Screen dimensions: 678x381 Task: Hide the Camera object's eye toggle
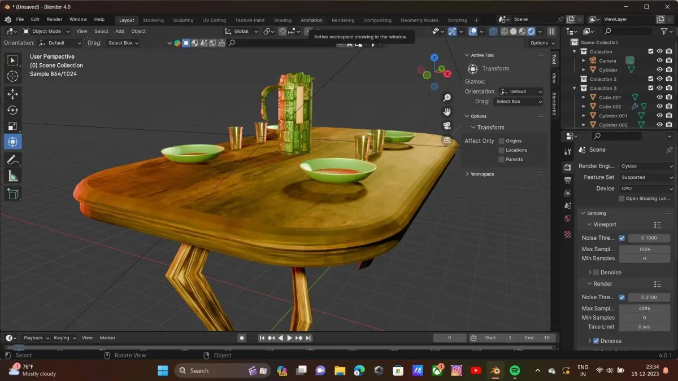coord(659,60)
